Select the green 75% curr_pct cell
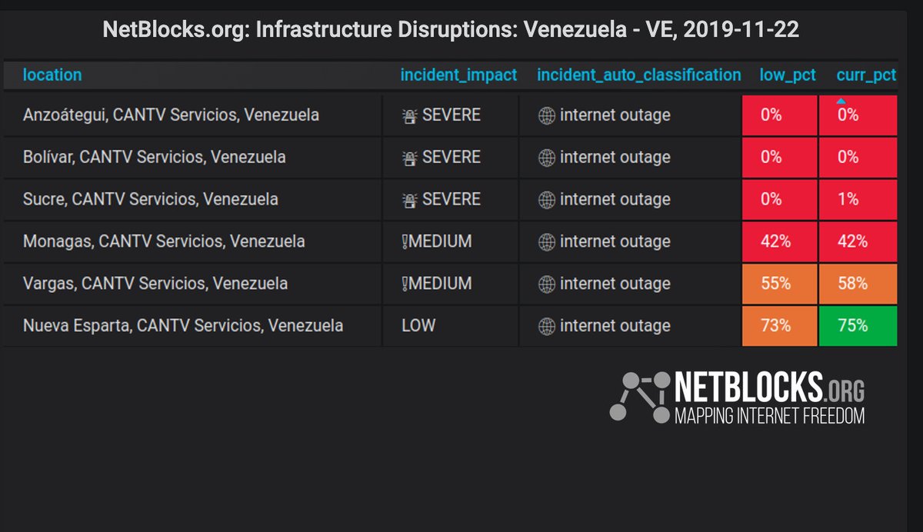 pos(858,326)
